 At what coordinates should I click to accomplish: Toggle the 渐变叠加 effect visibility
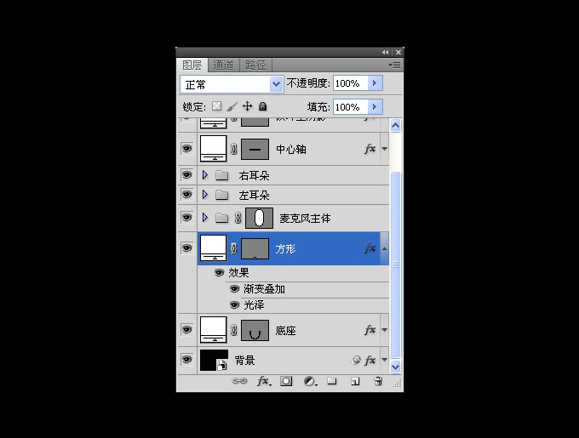pyautogui.click(x=234, y=288)
